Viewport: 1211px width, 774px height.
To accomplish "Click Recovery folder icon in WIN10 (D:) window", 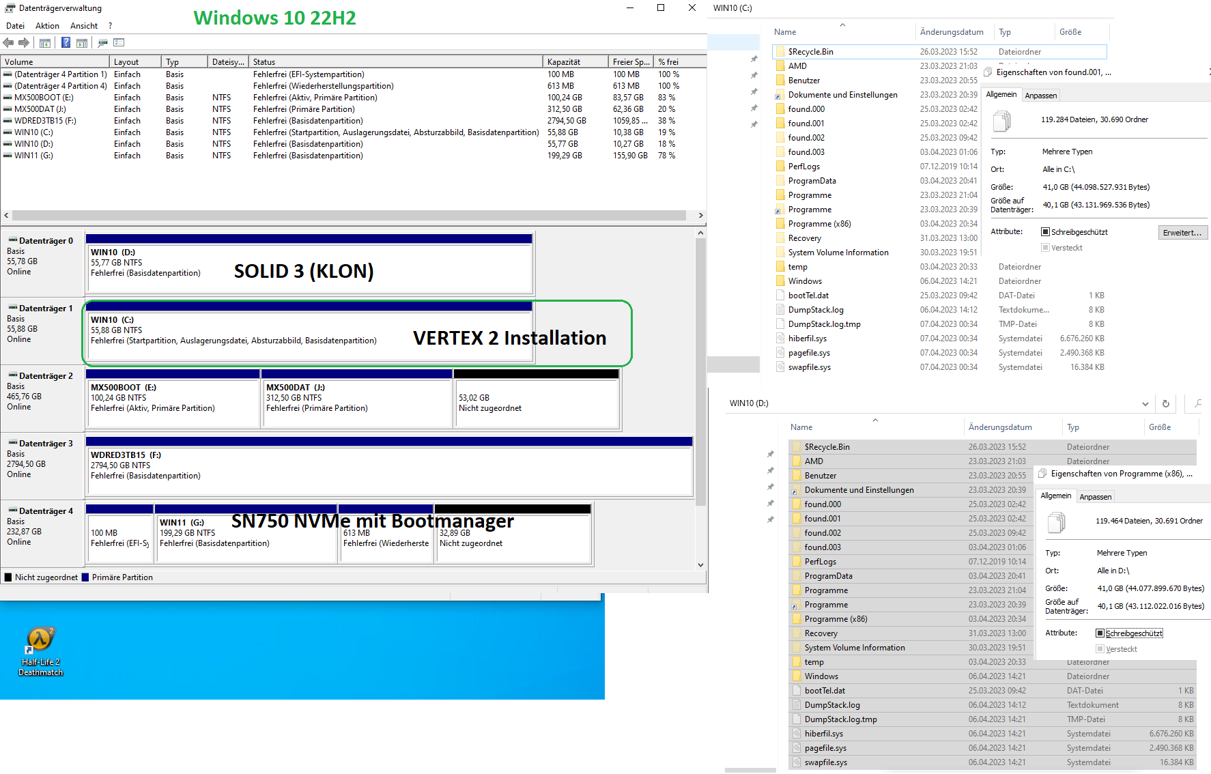I will pyautogui.click(x=797, y=633).
